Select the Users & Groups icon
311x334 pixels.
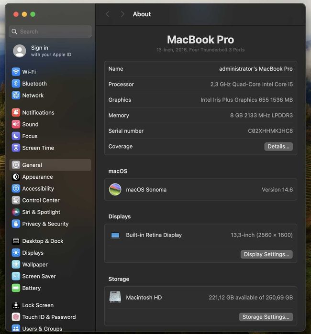coord(16,328)
